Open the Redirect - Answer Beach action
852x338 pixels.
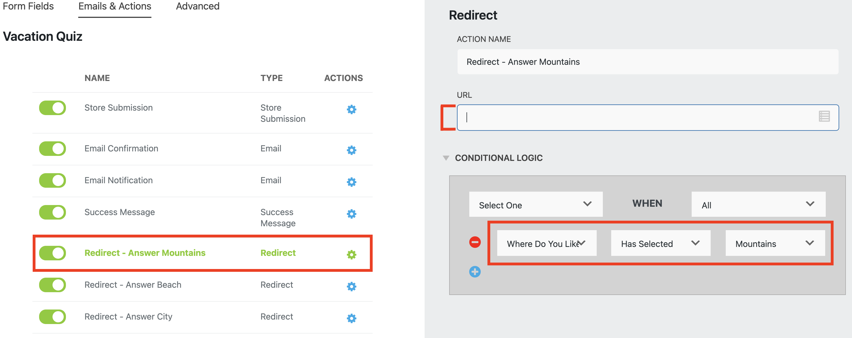(x=133, y=285)
